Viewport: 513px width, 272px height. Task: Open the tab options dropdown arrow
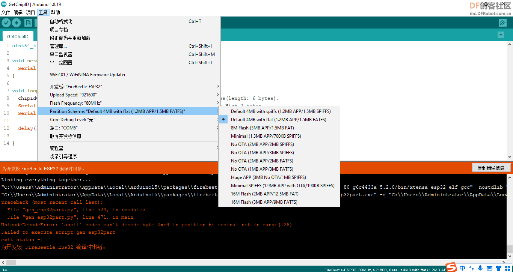coord(500,35)
